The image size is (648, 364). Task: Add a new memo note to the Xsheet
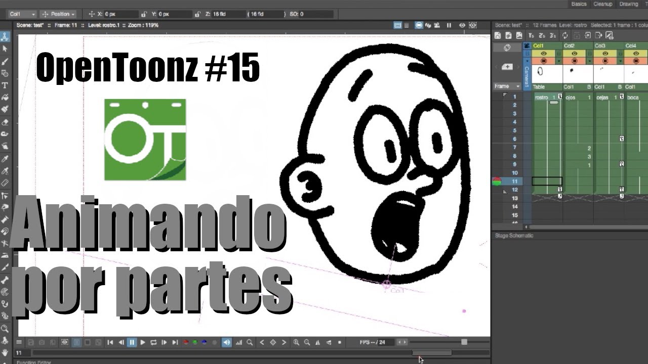507,67
